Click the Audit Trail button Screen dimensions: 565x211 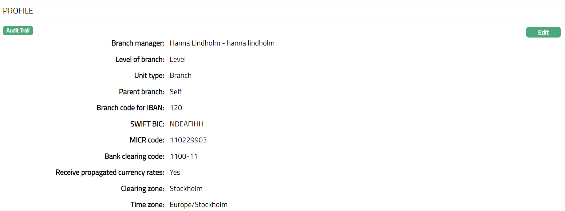click(x=18, y=30)
